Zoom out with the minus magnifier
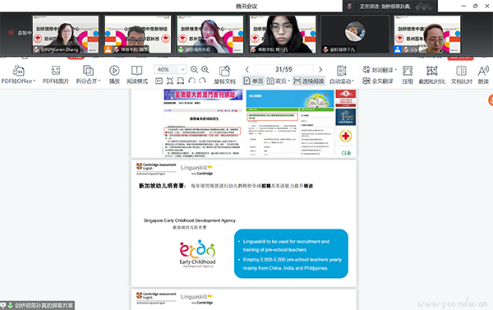The image size is (493, 310). click(x=194, y=70)
